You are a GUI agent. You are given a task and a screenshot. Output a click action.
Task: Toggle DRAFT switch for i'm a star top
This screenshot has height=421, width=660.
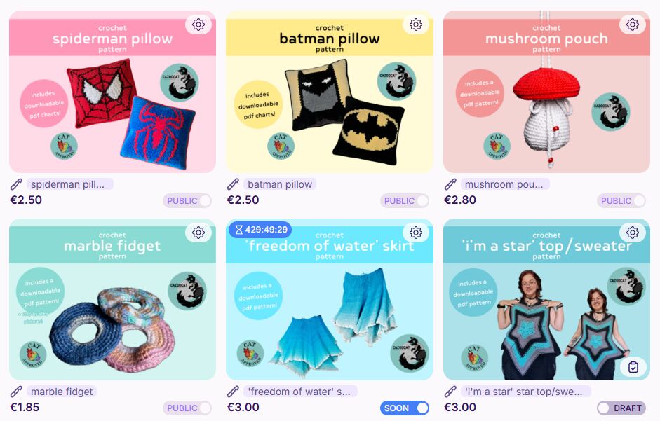[x=621, y=408]
